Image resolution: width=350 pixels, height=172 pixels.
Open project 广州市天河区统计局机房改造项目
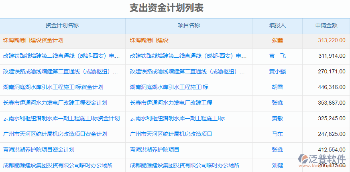click(171, 134)
